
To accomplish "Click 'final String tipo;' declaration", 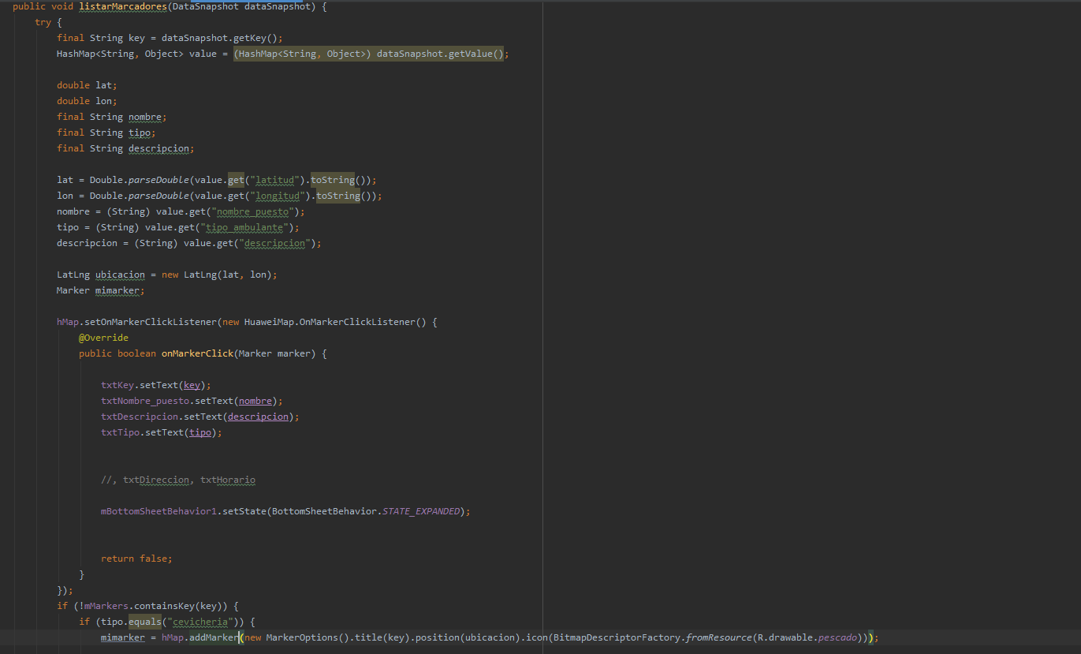I will 106,133.
